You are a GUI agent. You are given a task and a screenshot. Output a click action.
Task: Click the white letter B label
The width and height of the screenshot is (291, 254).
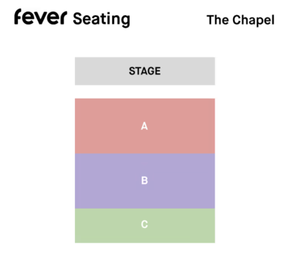pyautogui.click(x=145, y=180)
